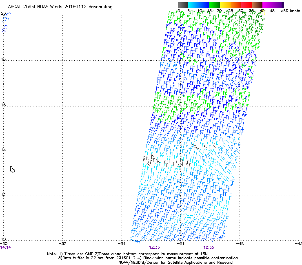
Task: Click the cyan 5–10 knot legend swatch
Action: tap(193, 5)
